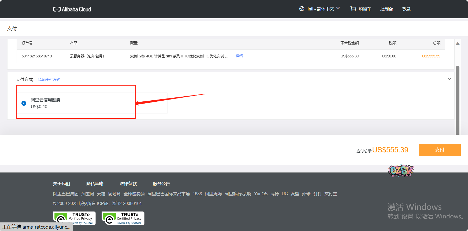Open the 法律条款 footer link

pos(128,184)
